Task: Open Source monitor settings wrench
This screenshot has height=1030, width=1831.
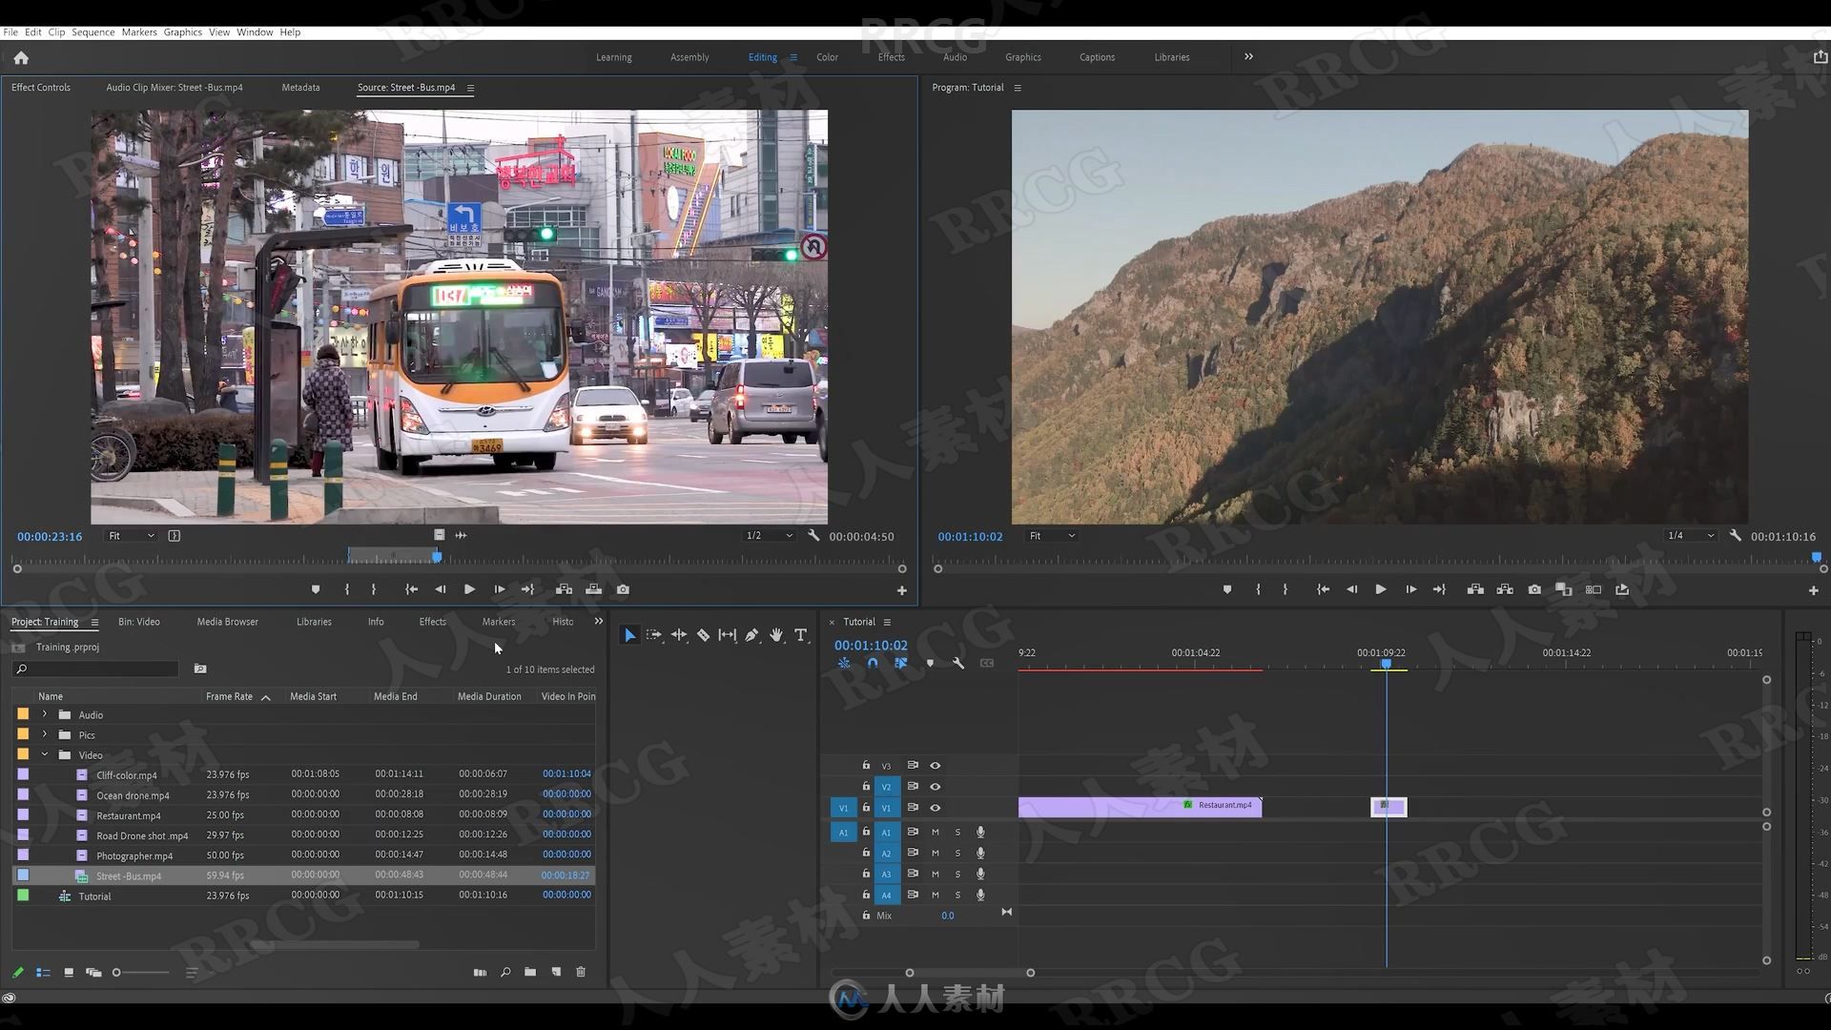Action: pyautogui.click(x=813, y=536)
